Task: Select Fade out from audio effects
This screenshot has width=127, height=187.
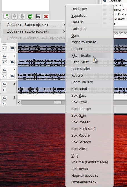Action: pyautogui.click(x=89, y=29)
